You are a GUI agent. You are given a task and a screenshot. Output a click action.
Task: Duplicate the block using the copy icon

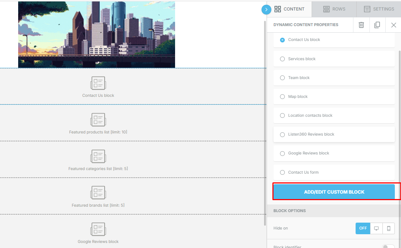(x=377, y=25)
